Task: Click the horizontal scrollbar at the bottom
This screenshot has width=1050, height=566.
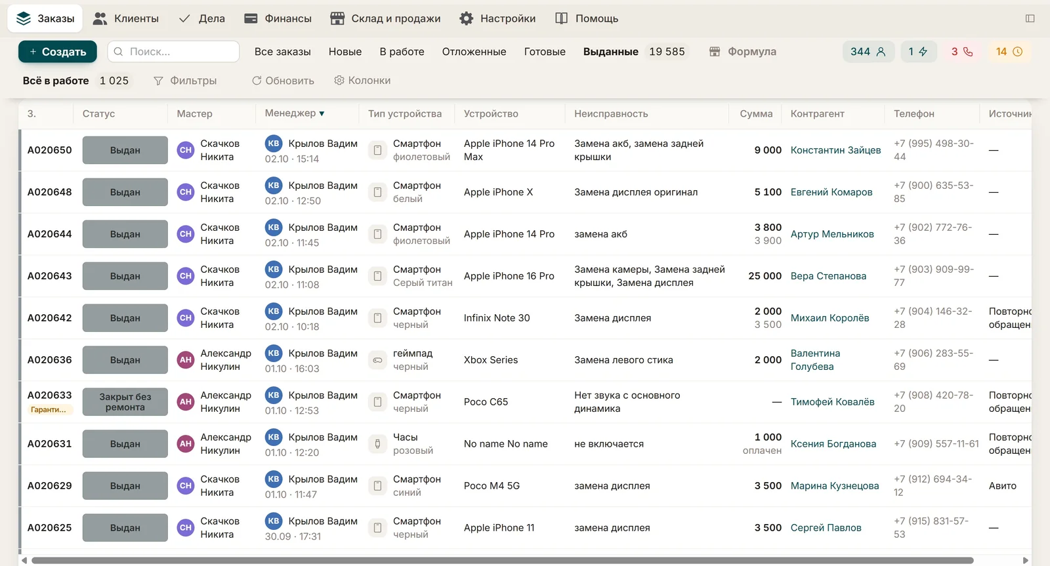Action: click(502, 560)
